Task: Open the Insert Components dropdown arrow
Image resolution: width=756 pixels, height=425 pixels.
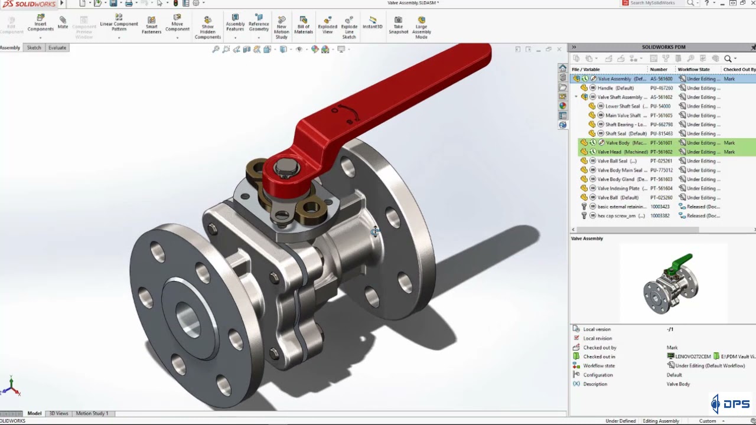Action: pos(40,37)
